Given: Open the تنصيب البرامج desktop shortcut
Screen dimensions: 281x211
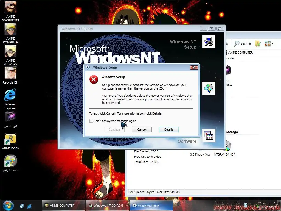Looking at the screenshot, I should pyautogui.click(x=10, y=163).
